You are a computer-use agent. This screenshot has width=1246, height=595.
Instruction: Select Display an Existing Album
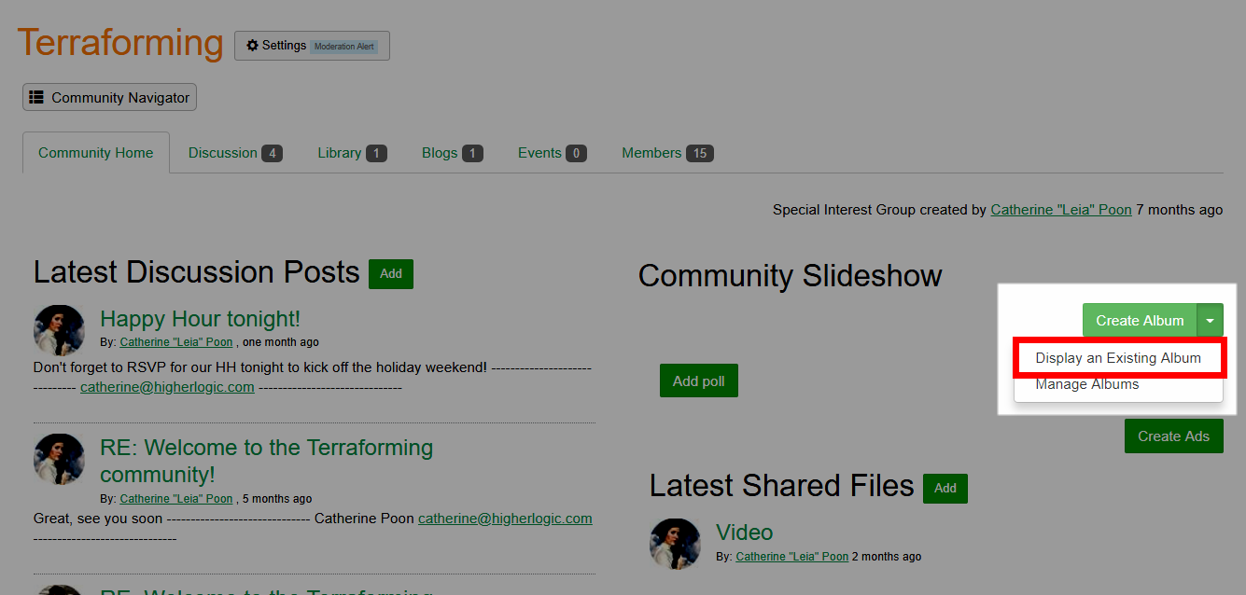(x=1117, y=358)
